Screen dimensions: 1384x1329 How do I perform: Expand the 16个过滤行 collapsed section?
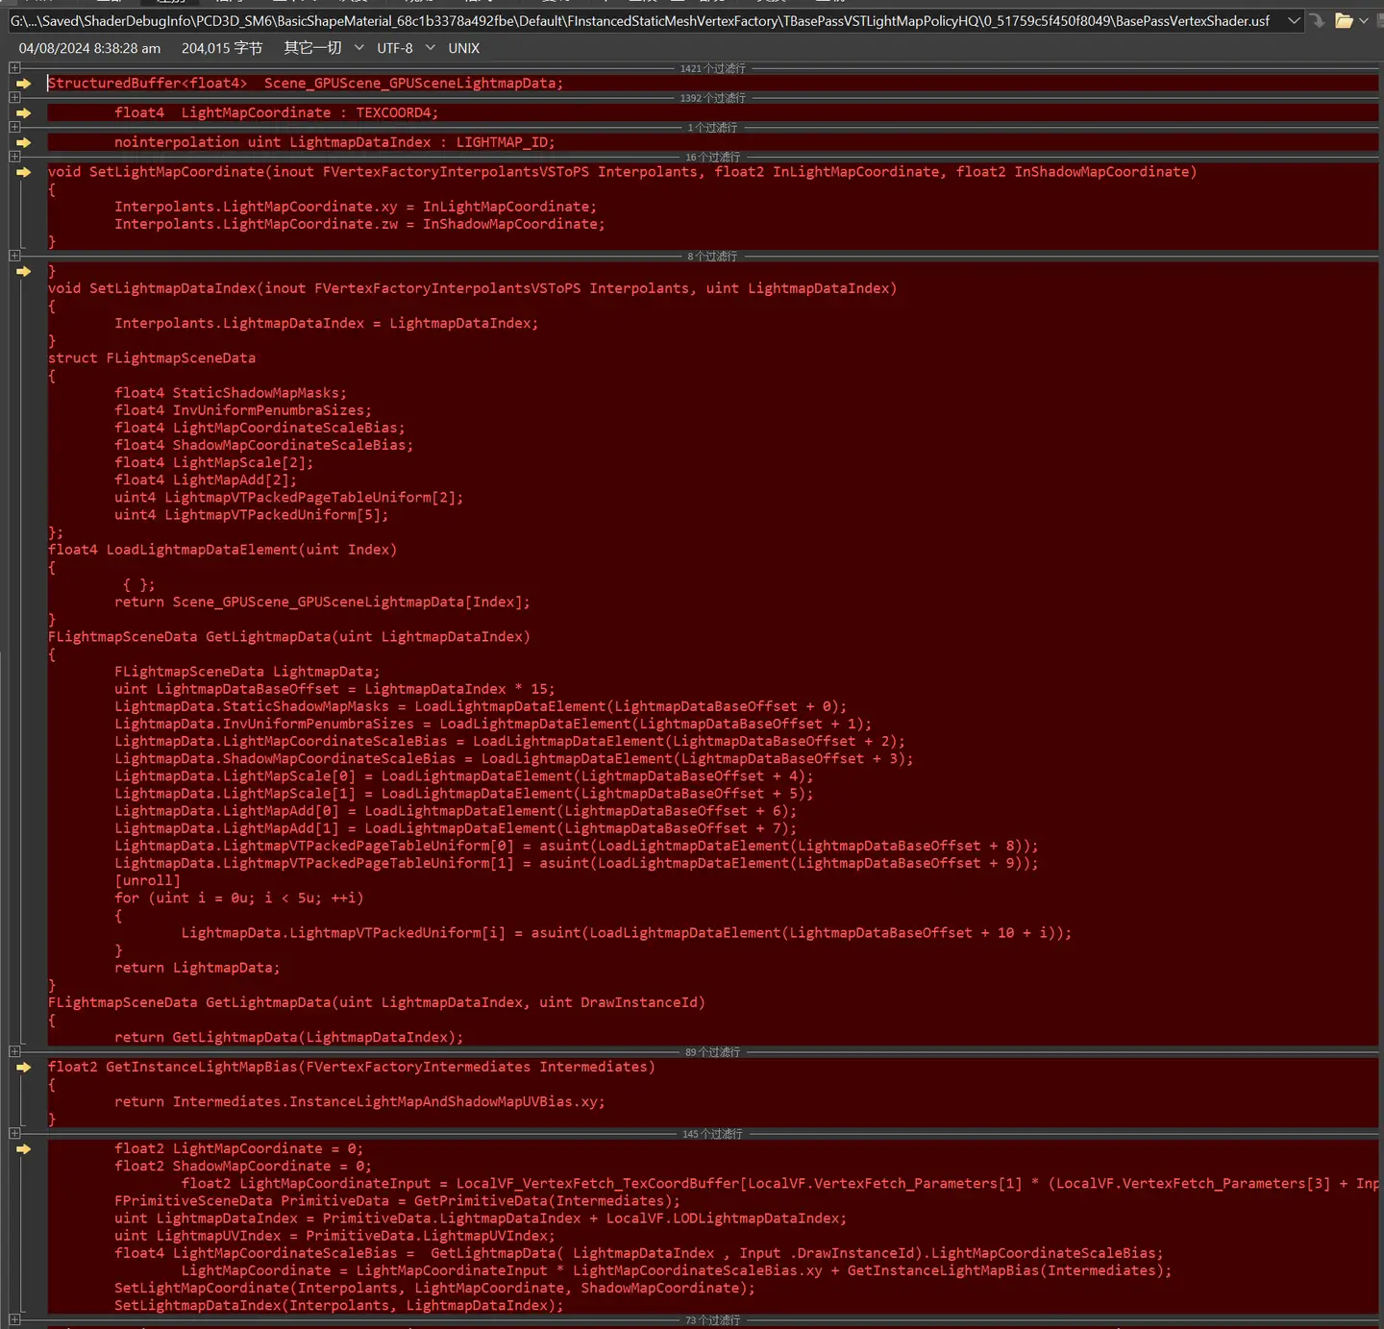pos(13,157)
